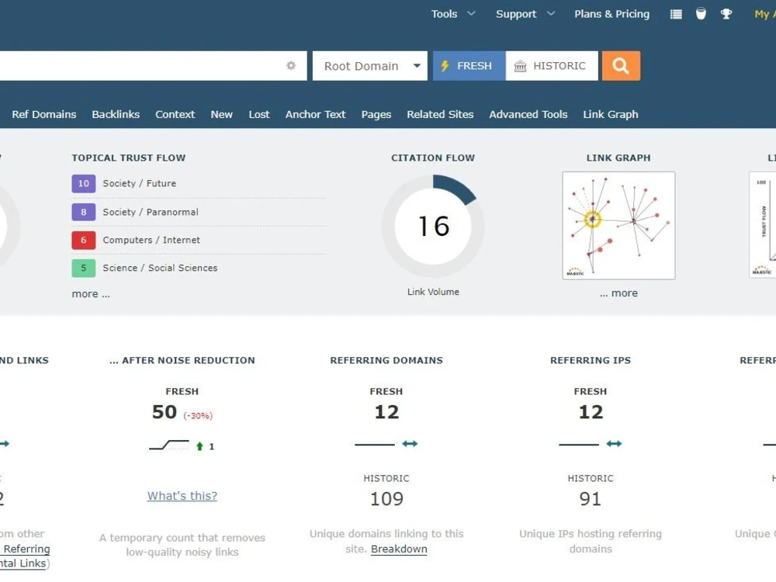776x582 pixels.
Task: Click the red 6 Computers / Internet badge
Action: [x=84, y=240]
